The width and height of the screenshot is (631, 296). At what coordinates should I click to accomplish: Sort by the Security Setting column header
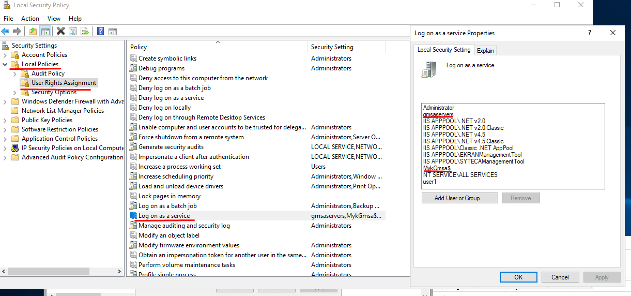(x=332, y=47)
